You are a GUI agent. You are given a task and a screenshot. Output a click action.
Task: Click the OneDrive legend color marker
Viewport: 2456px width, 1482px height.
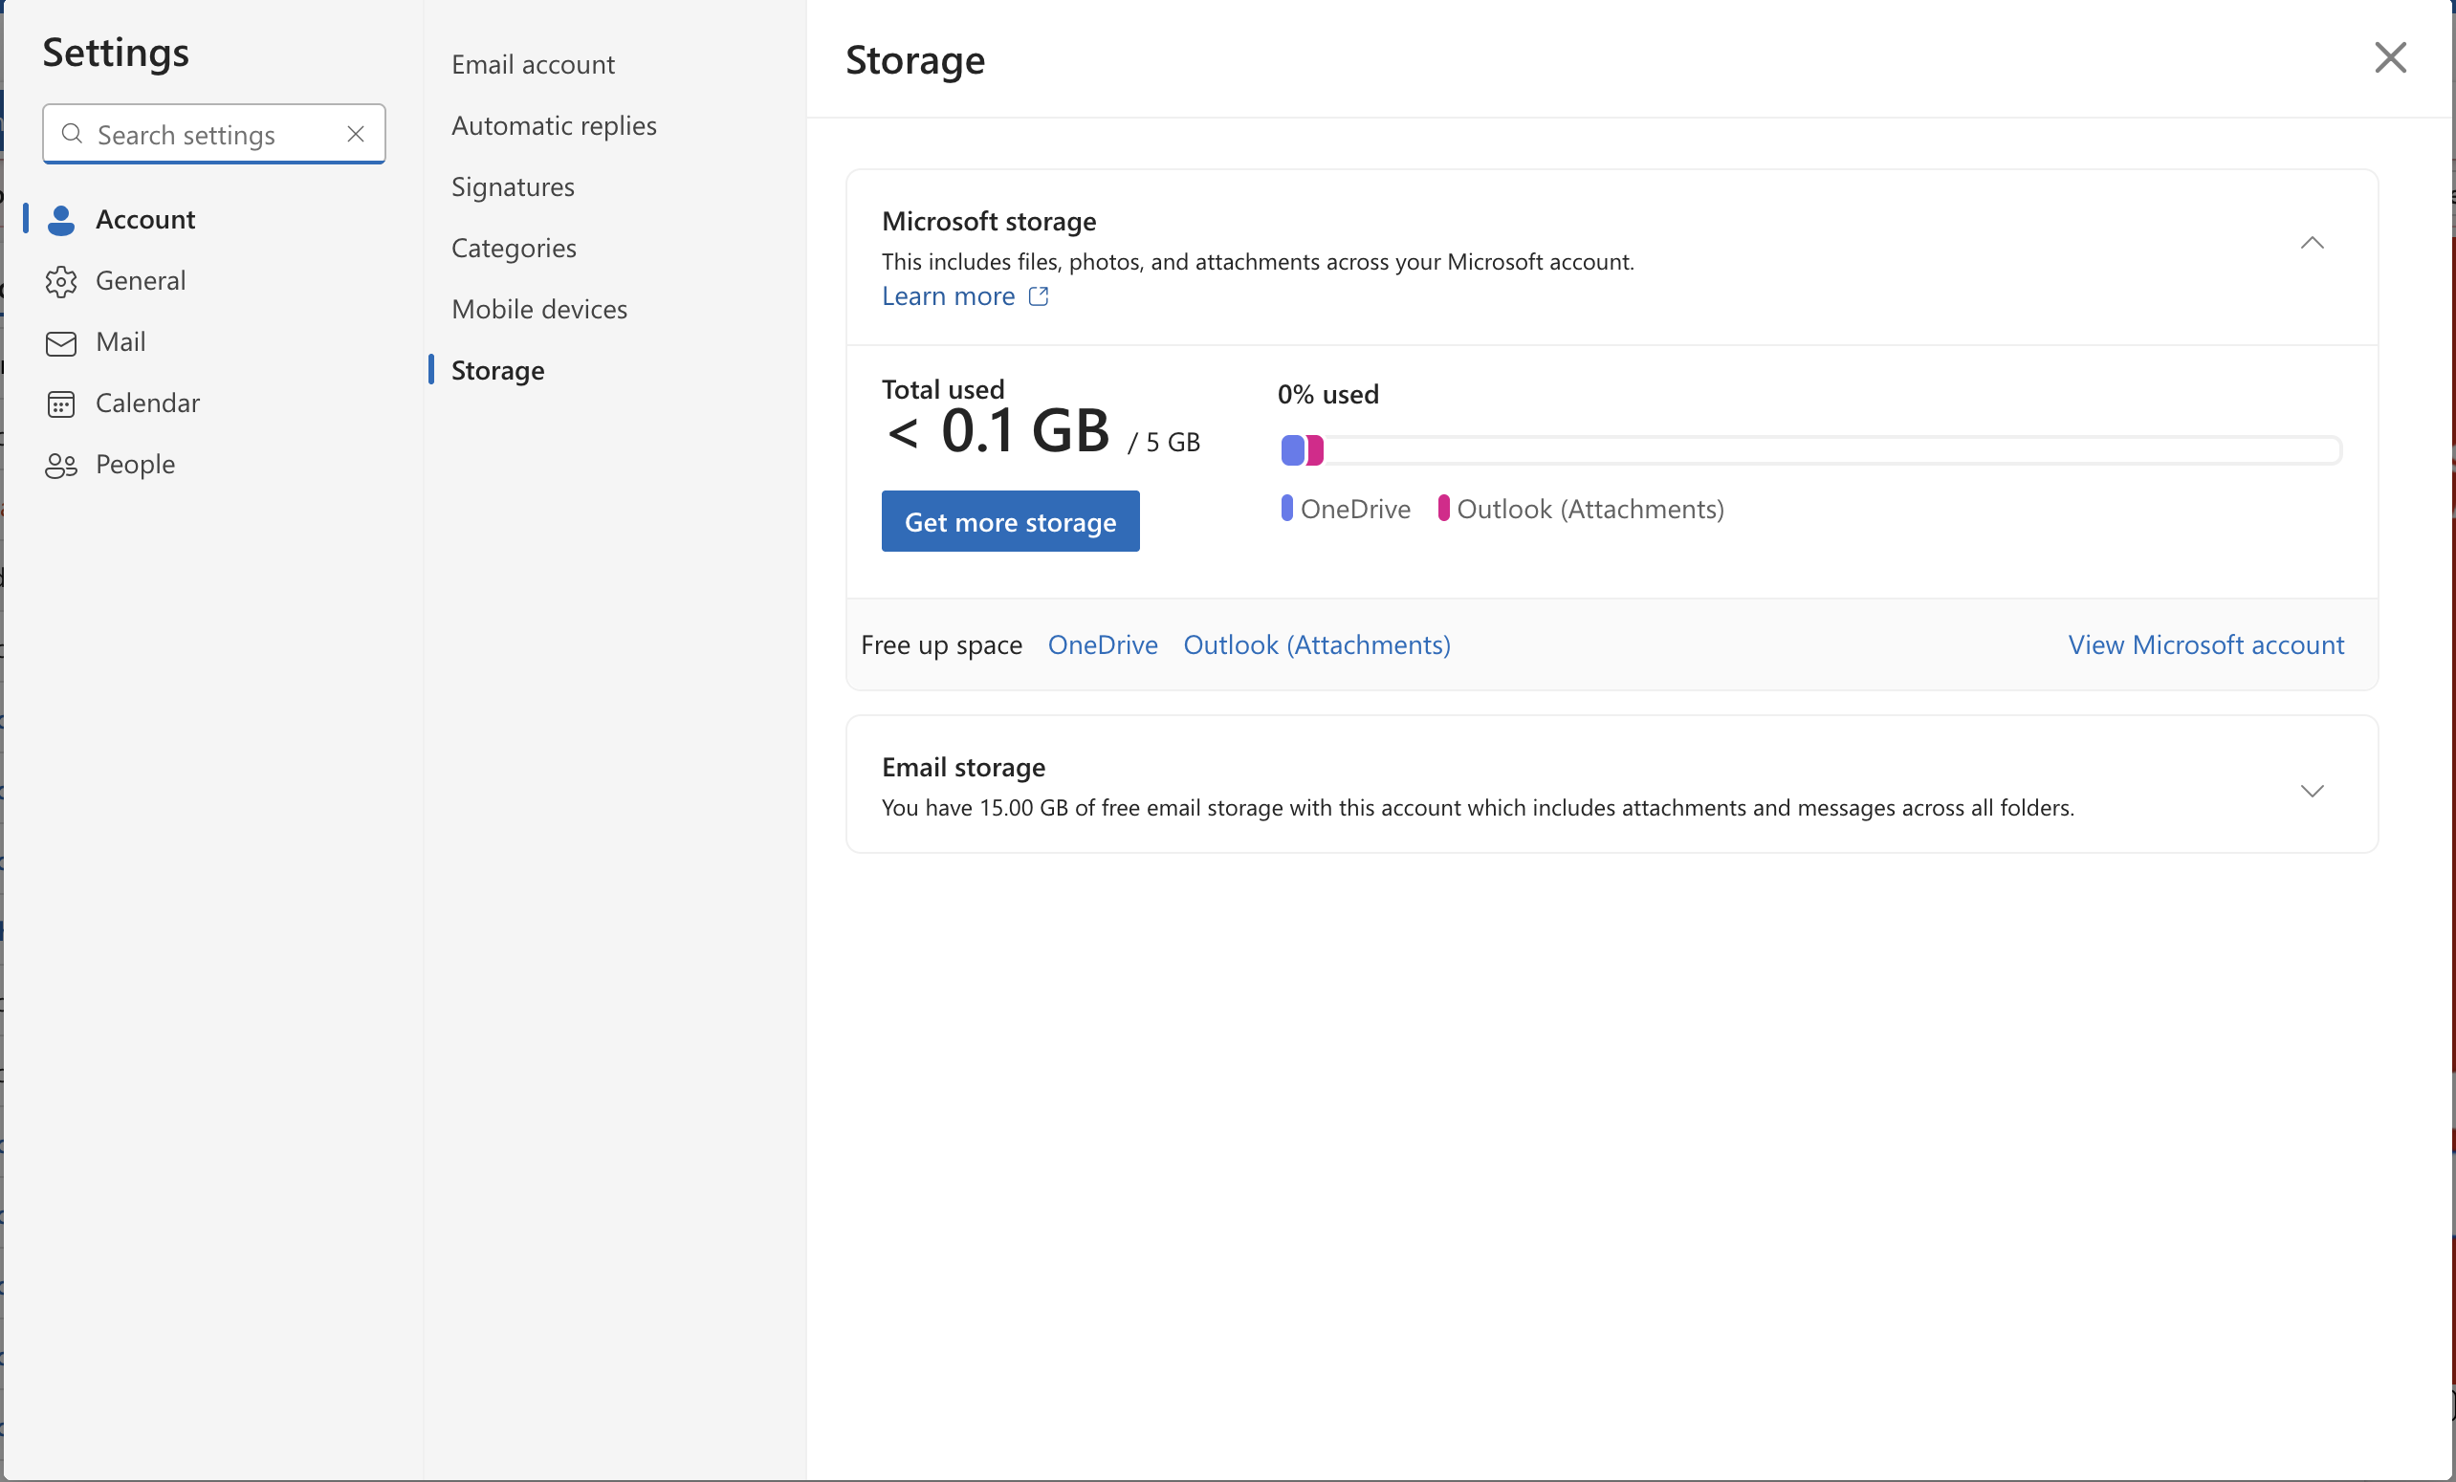[1286, 509]
